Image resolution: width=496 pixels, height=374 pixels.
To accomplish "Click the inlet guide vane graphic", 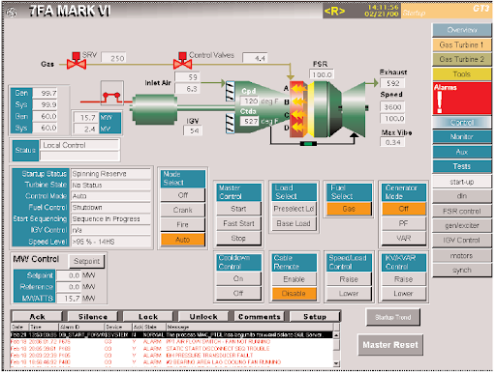I will coord(230,107).
